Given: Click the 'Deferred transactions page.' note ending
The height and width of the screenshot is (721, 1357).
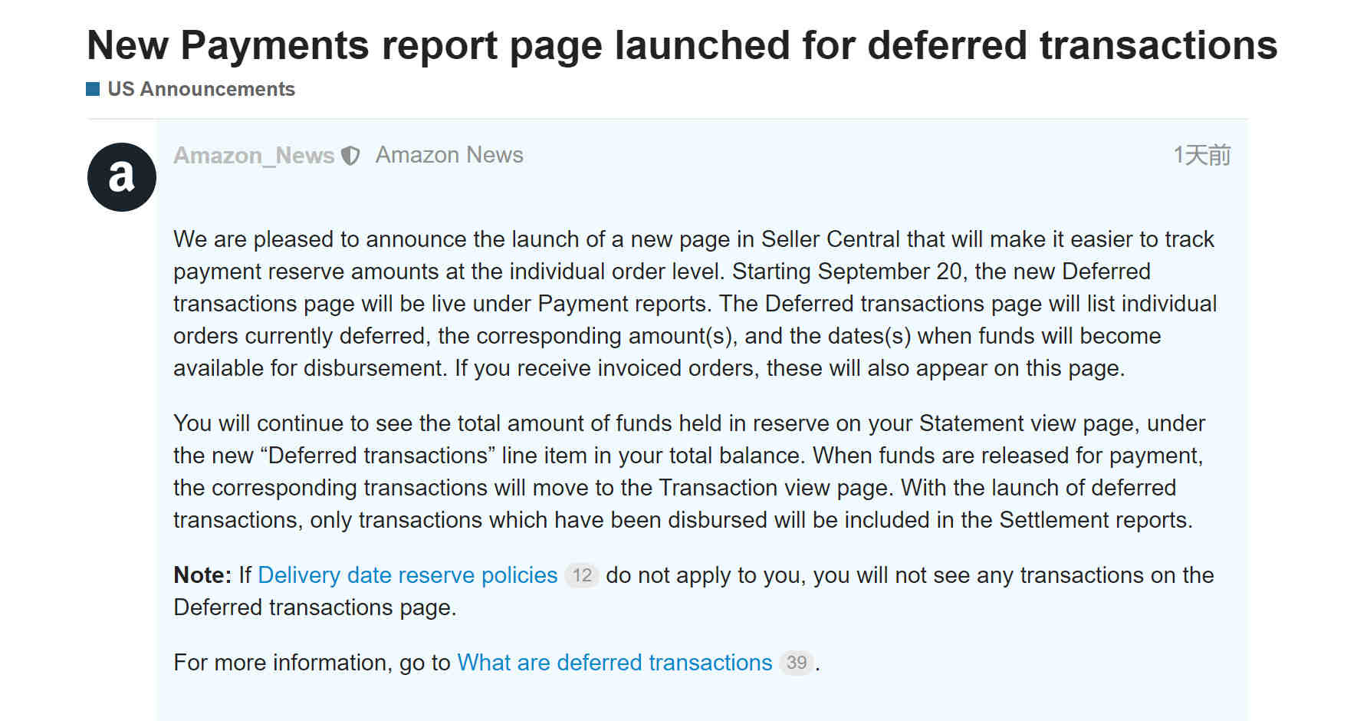Looking at the screenshot, I should 315,607.
